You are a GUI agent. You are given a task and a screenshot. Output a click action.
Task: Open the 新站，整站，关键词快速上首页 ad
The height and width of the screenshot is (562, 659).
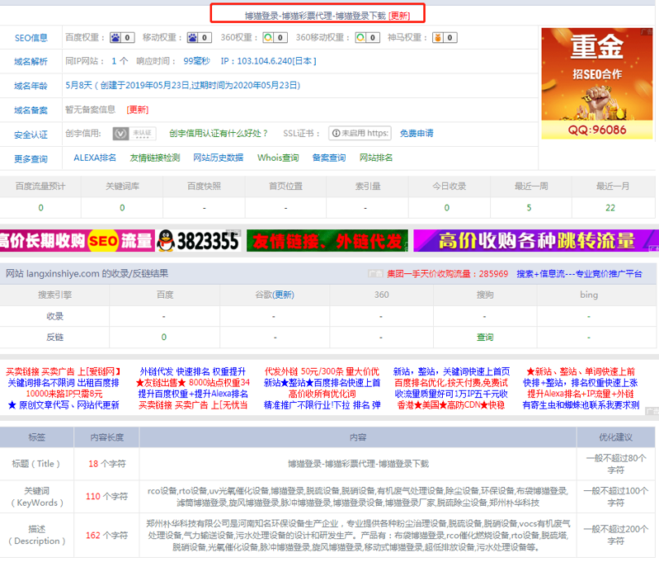click(x=451, y=371)
